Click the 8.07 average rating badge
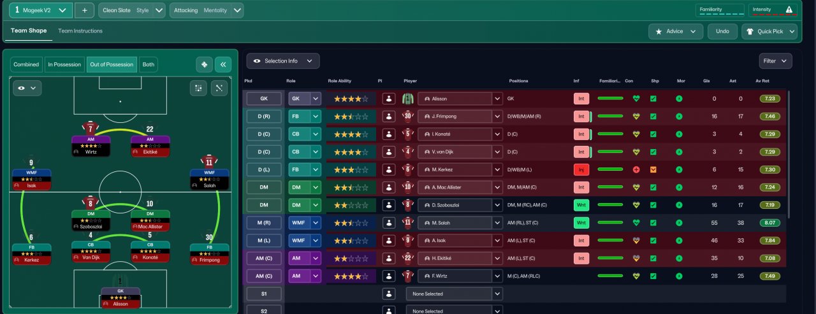The width and height of the screenshot is (816, 314). click(x=770, y=223)
